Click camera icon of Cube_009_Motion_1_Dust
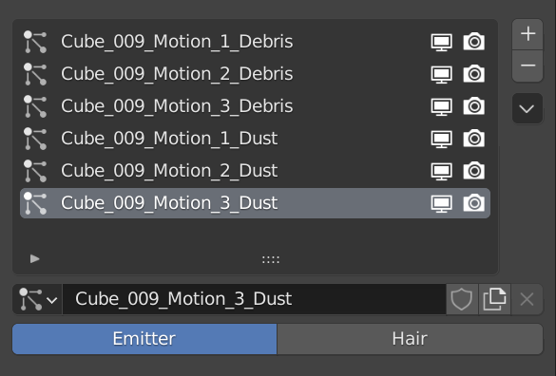The image size is (556, 376). tap(474, 139)
